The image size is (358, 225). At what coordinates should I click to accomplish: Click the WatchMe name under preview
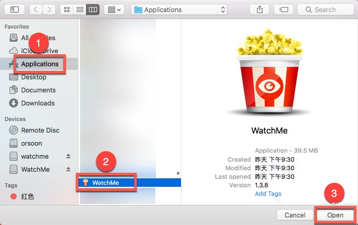(x=270, y=131)
